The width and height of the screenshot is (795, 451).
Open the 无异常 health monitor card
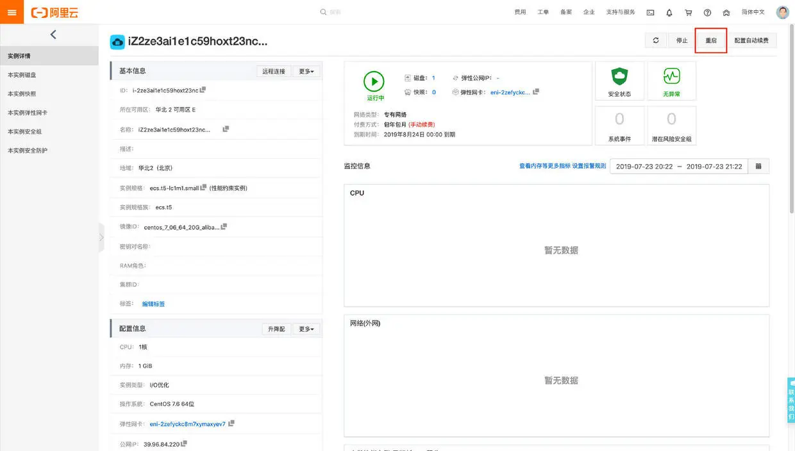671,81
